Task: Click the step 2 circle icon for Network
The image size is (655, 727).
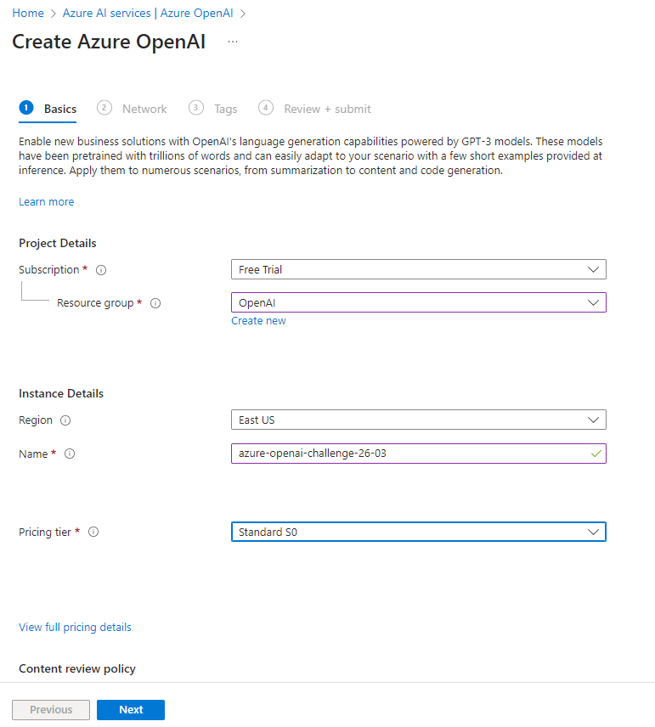Action: pyautogui.click(x=104, y=108)
